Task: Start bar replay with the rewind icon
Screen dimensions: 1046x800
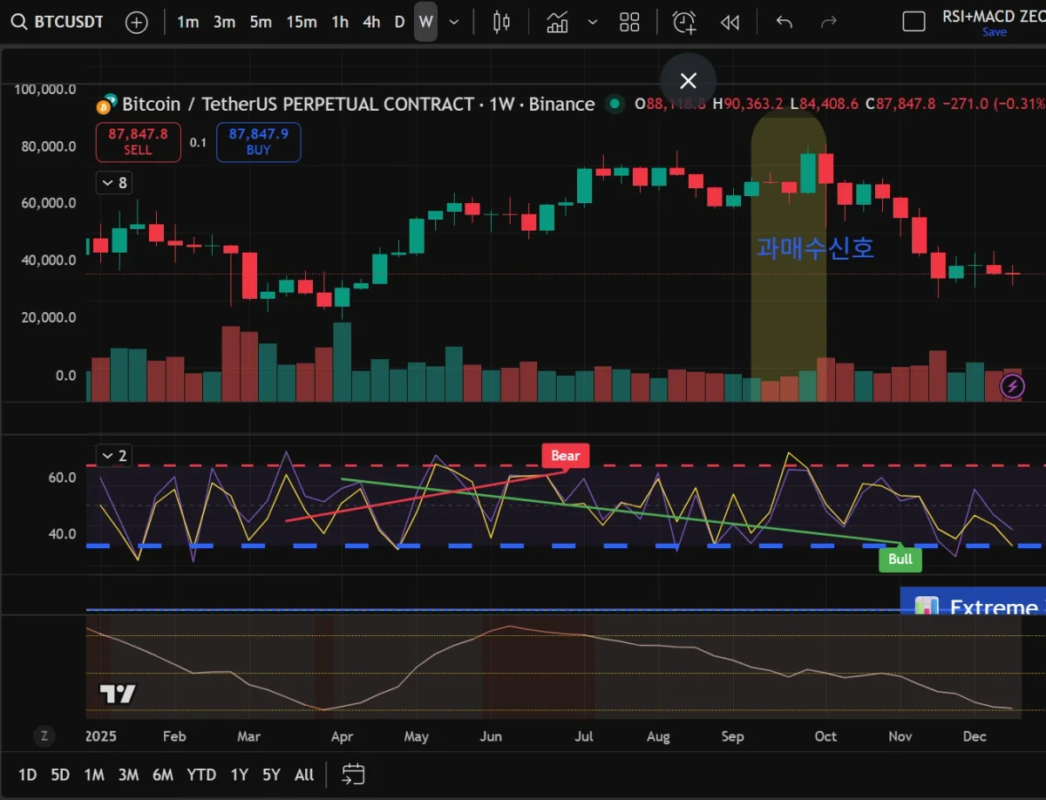Action: [x=730, y=22]
